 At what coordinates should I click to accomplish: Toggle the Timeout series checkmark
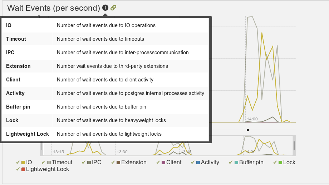[43, 162]
